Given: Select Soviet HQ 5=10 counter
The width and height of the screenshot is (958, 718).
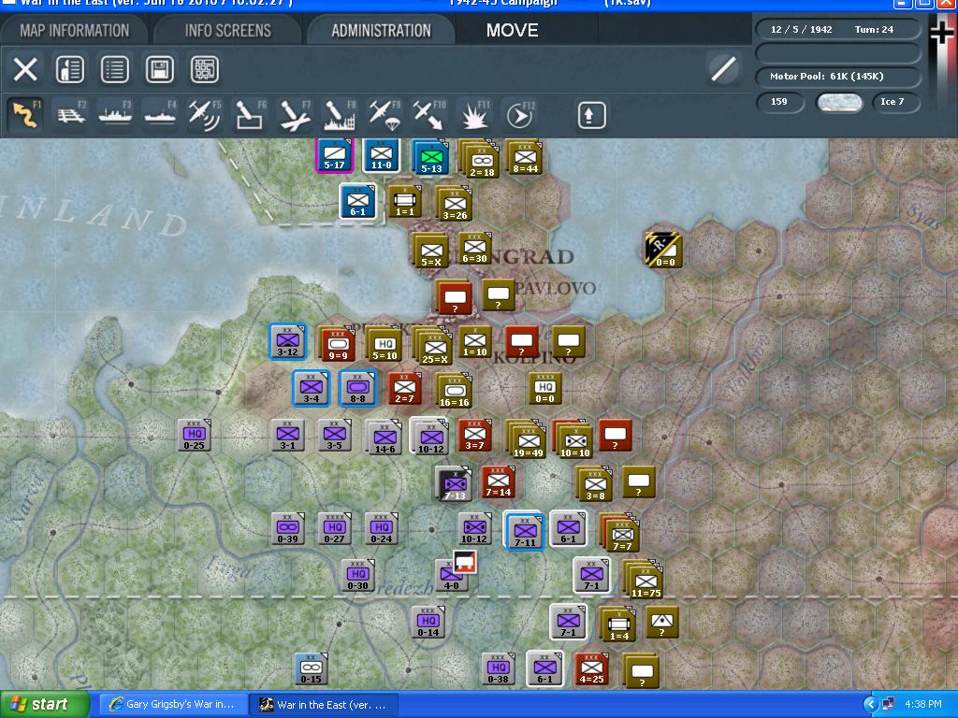Looking at the screenshot, I should tap(385, 344).
